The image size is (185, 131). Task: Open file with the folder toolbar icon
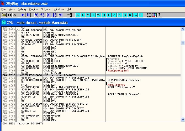4,15
